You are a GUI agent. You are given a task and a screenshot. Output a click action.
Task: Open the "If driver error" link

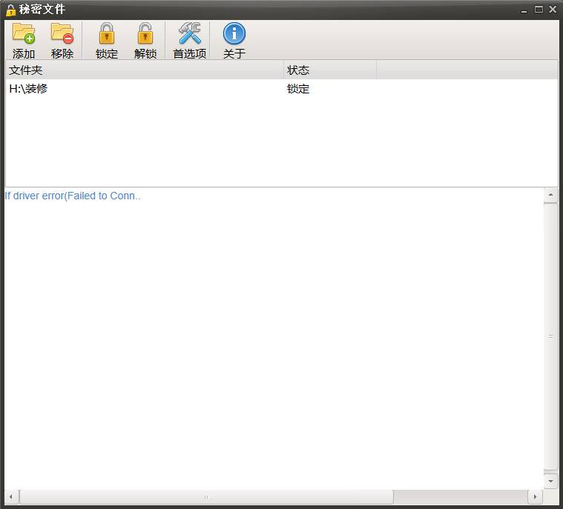point(73,196)
